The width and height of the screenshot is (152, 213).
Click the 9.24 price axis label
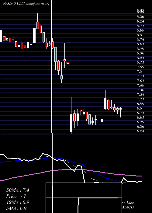tap(140, 21)
